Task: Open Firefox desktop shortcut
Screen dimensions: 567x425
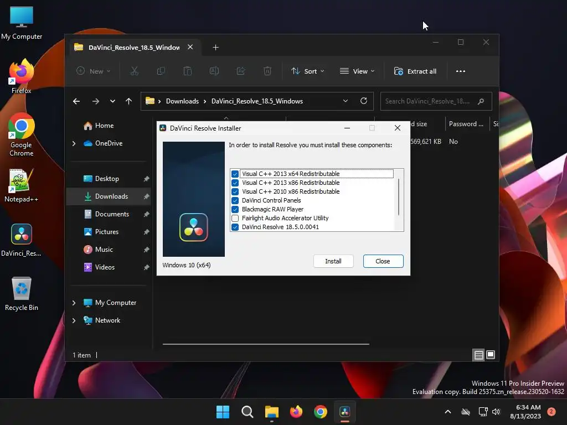Action: pyautogui.click(x=22, y=76)
